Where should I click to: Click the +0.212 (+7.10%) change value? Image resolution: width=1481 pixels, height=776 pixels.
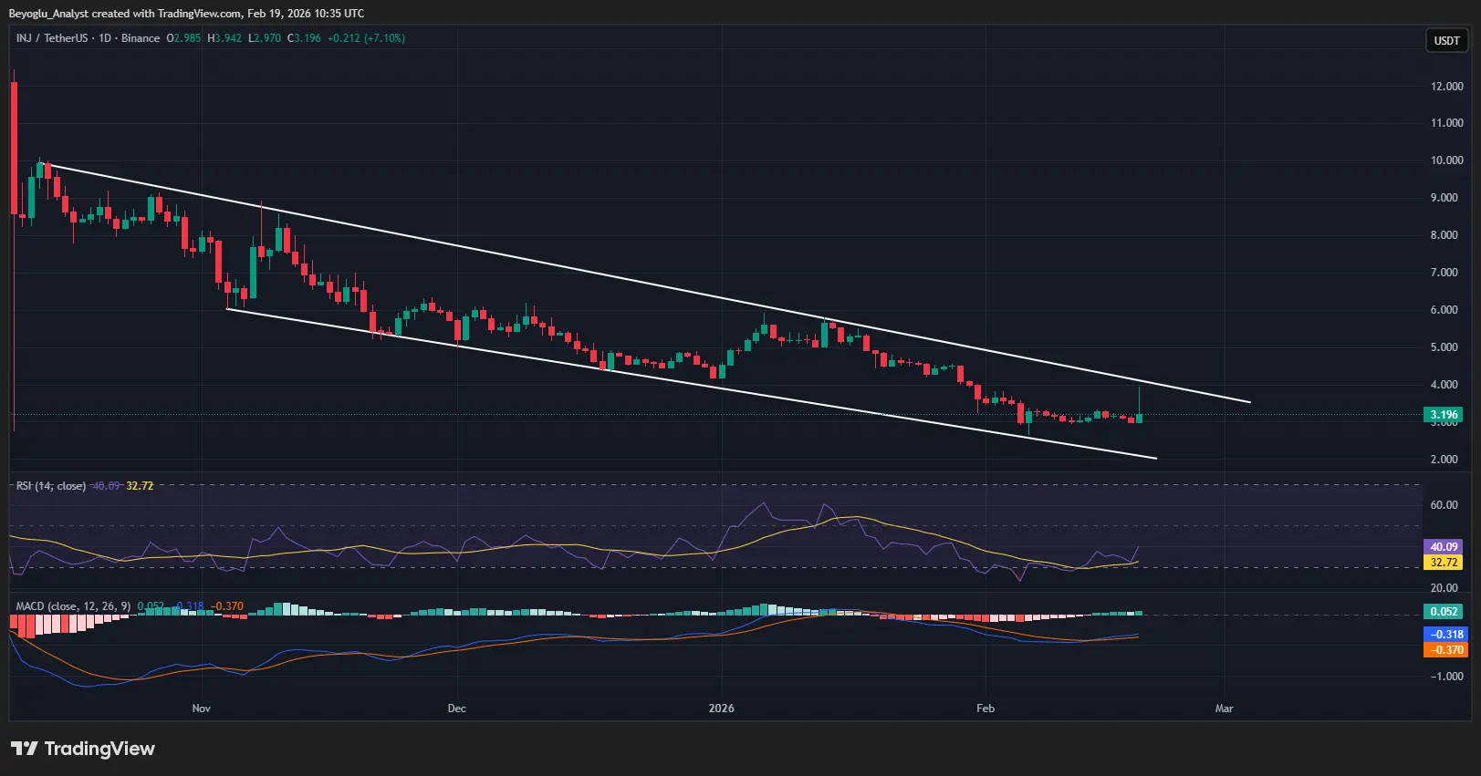367,38
